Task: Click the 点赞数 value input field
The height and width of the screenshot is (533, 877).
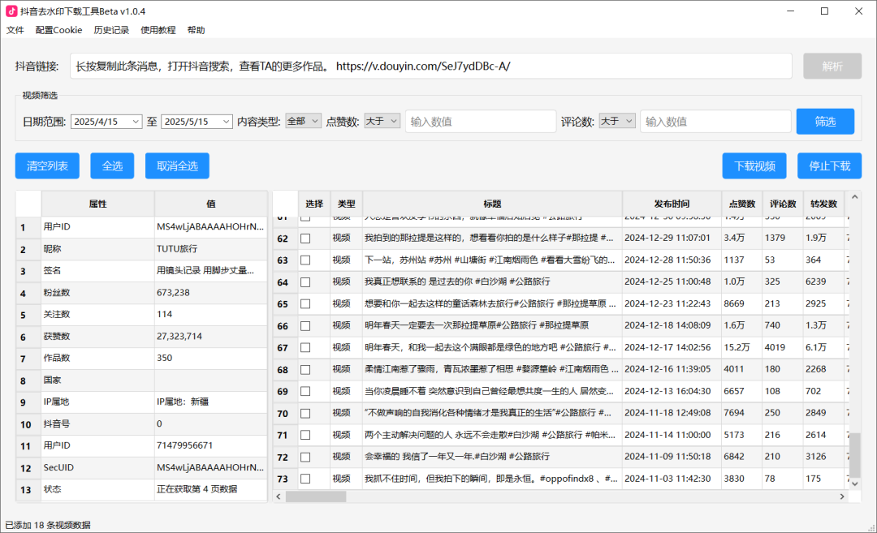Action: point(481,121)
